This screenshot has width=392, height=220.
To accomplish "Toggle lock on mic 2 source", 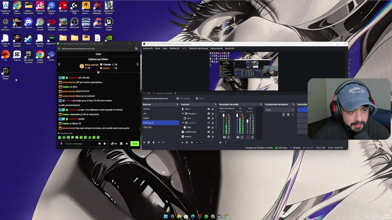I will (x=213, y=109).
